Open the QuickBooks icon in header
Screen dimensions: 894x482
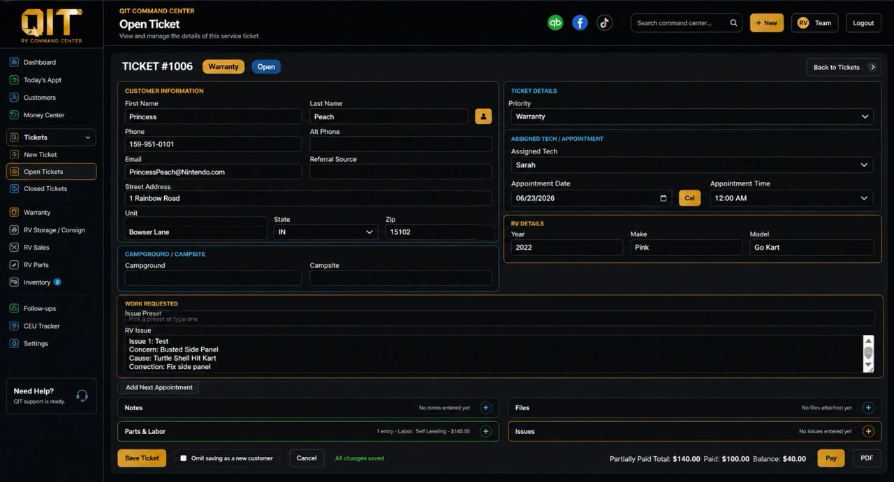[x=555, y=22]
